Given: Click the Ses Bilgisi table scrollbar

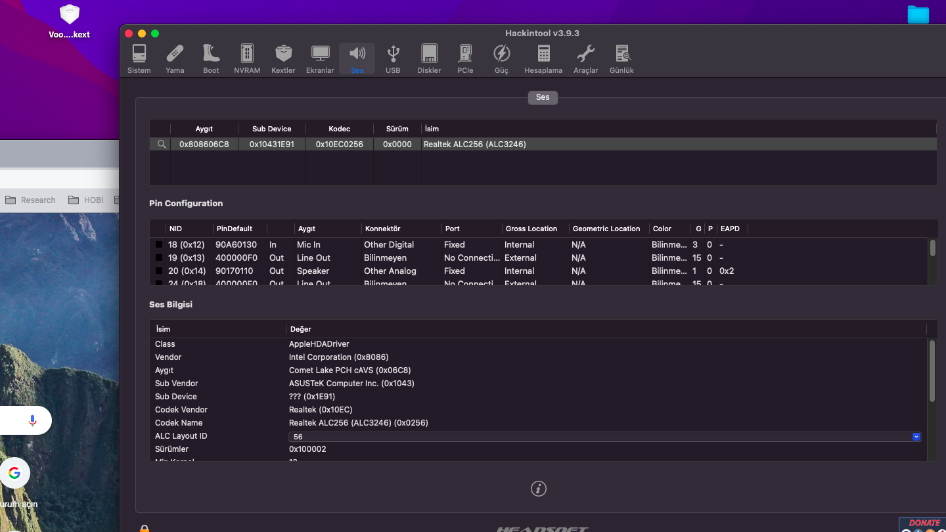Looking at the screenshot, I should coord(932,371).
